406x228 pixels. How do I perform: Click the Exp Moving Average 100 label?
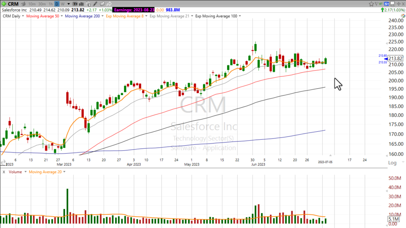pos(216,16)
